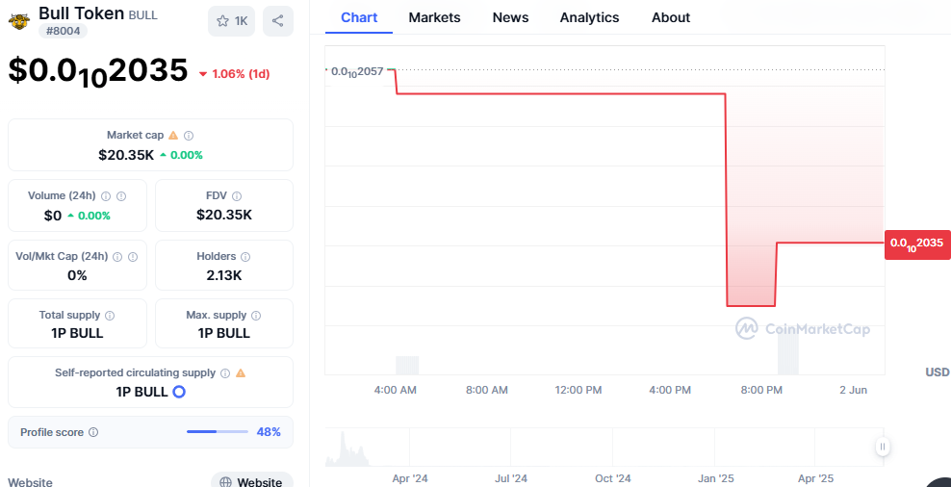Open FDV info icon
This screenshot has width=951, height=487.
click(237, 196)
